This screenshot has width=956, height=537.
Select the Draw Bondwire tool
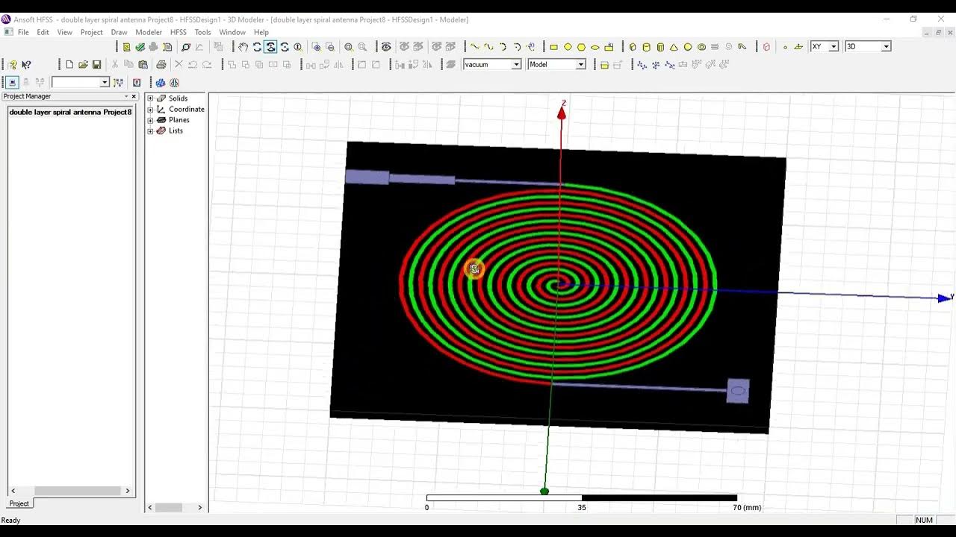tap(742, 47)
